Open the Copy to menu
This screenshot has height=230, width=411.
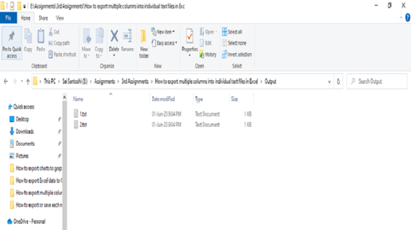click(99, 44)
